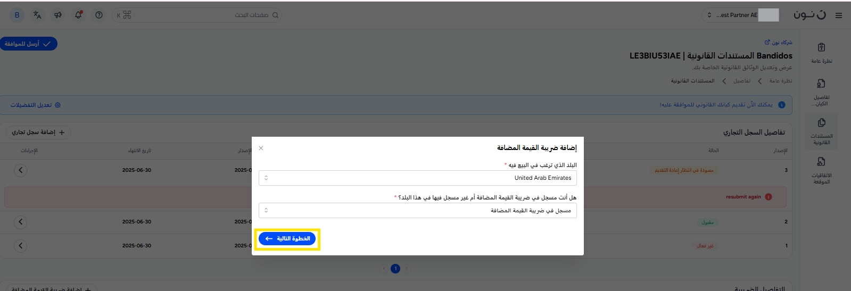Click the تعديل التفضيلات edit preferences link
Screen dimensions: 851x291
pyautogui.click(x=36, y=105)
